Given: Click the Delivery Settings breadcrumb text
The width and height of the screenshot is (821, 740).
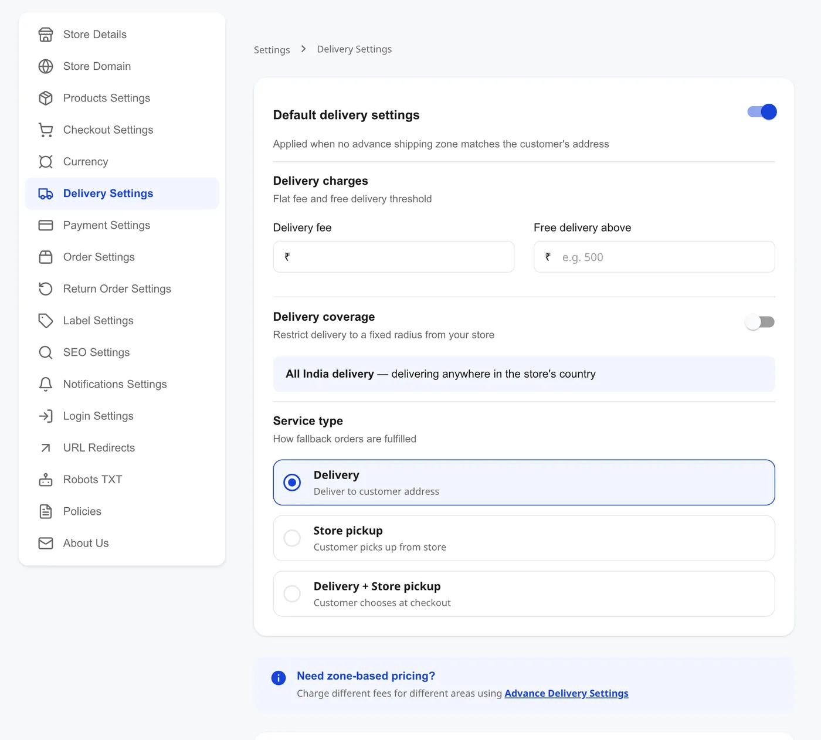Looking at the screenshot, I should pyautogui.click(x=354, y=49).
